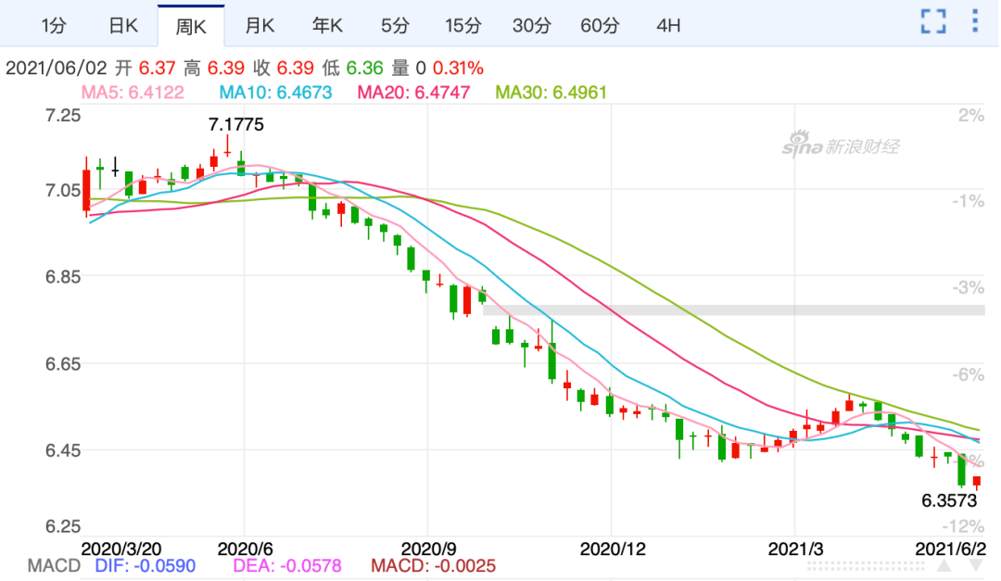This screenshot has width=1001, height=581.
Task: Switch to the 4H timeframe
Action: click(667, 25)
